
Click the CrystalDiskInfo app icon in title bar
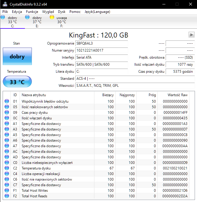[5, 4]
